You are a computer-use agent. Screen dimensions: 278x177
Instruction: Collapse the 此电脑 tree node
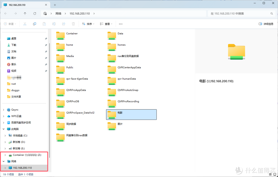click(x=4, y=129)
